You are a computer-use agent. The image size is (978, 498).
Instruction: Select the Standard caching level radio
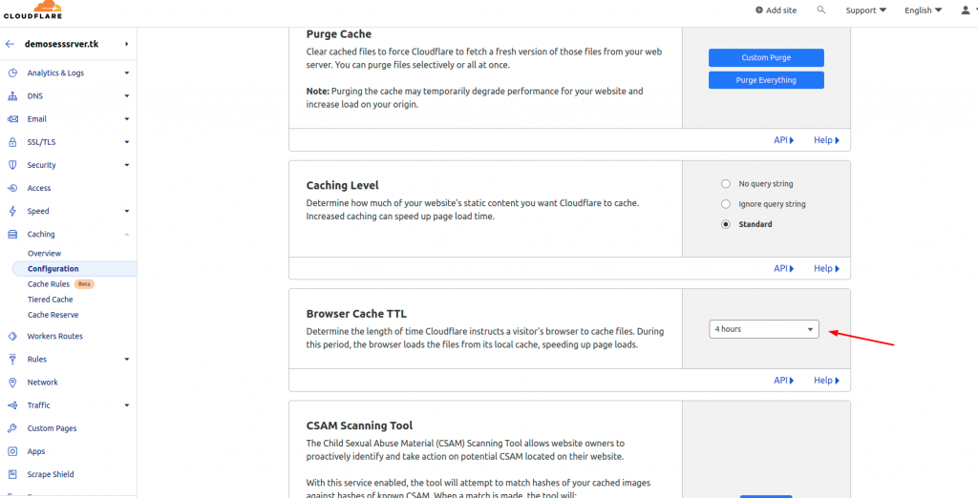(x=726, y=224)
